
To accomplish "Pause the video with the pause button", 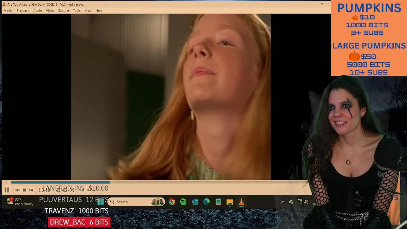I will (6, 190).
